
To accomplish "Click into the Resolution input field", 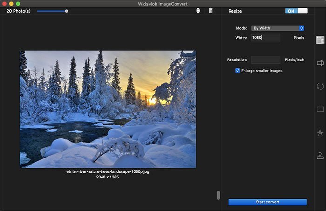I will 266,60.
